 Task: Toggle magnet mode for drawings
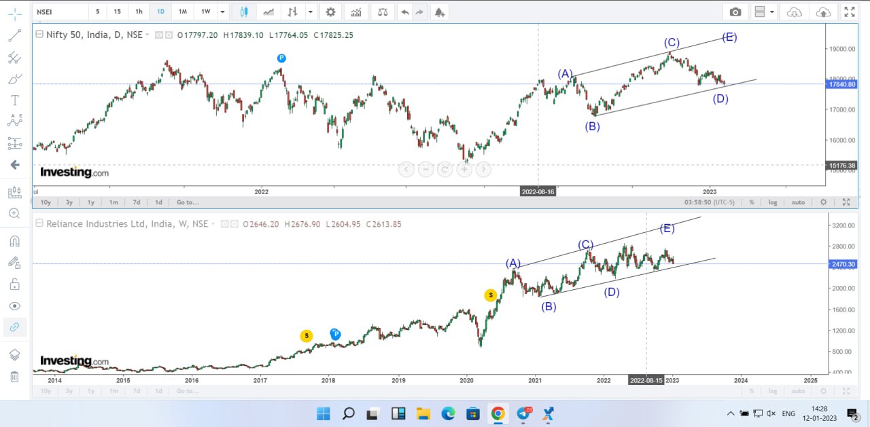tap(15, 241)
